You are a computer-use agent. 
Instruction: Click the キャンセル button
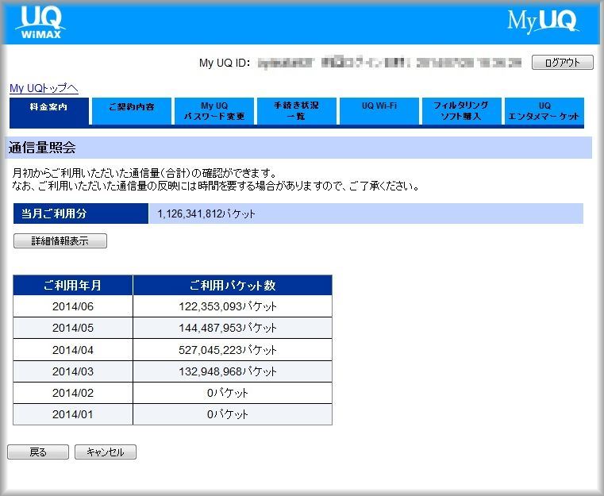click(106, 452)
